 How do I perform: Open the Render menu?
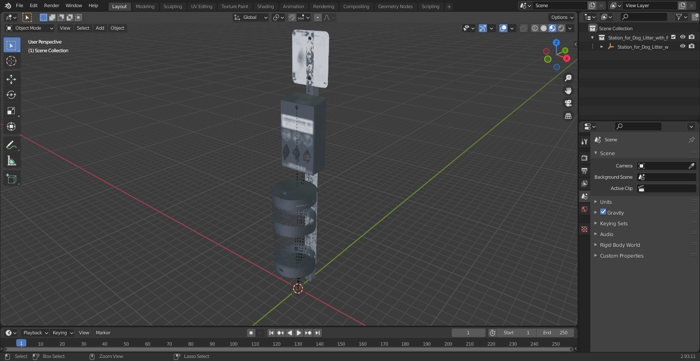51,6
